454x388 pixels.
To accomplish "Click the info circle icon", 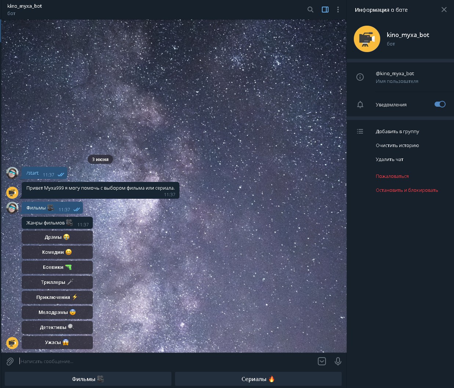I will [360, 77].
